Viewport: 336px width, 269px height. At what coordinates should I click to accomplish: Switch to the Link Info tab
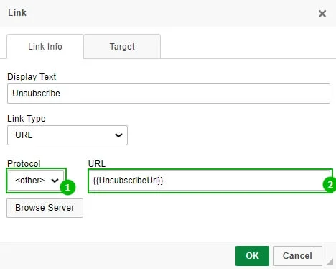point(45,47)
